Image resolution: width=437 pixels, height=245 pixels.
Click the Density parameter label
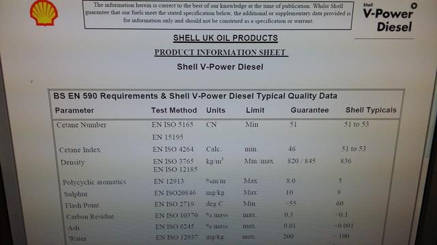pos(73,162)
